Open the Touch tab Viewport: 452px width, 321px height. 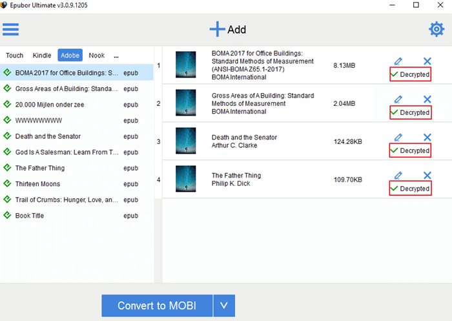[x=14, y=56]
